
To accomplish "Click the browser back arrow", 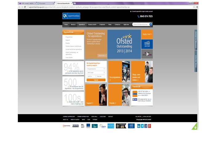I will (20, 7).
